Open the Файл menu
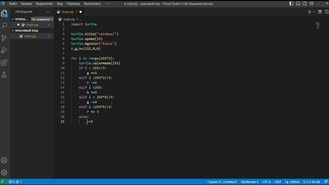Viewport: 329px width, 185px height. 13,4
